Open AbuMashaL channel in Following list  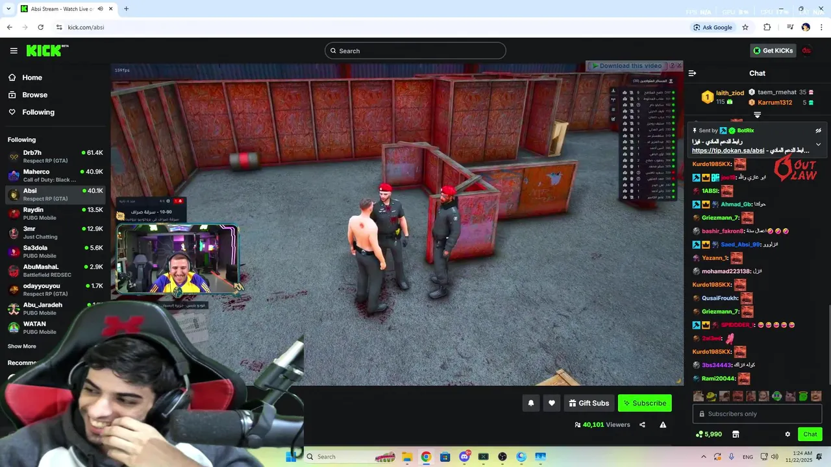[55, 270]
